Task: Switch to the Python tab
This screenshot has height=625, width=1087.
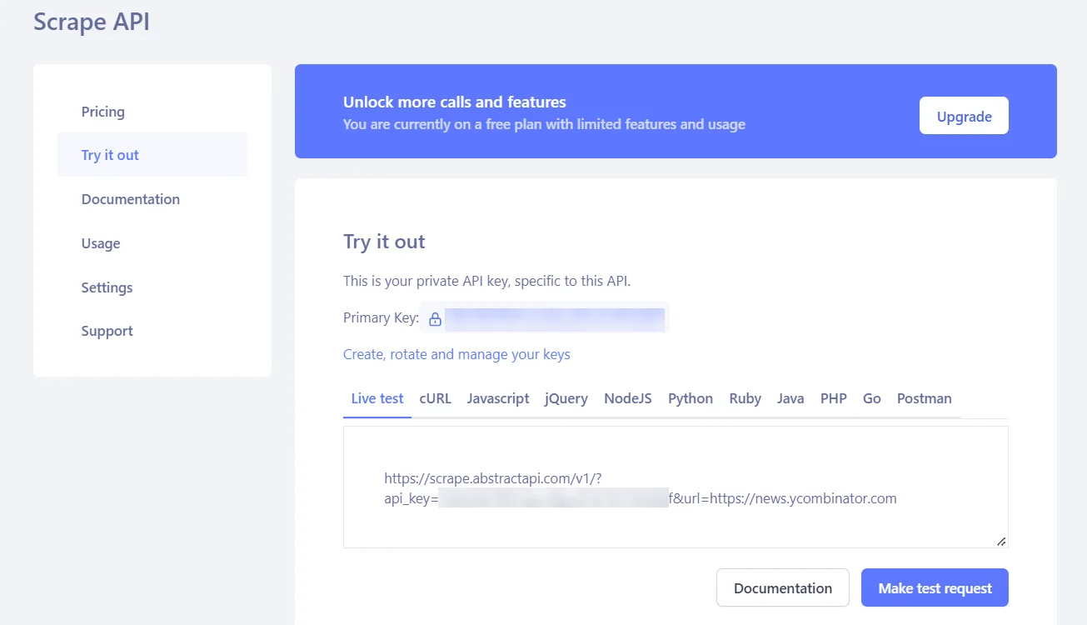Action: 690,398
